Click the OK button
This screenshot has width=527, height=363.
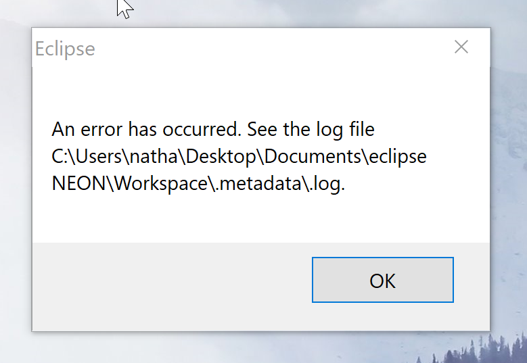pos(382,281)
